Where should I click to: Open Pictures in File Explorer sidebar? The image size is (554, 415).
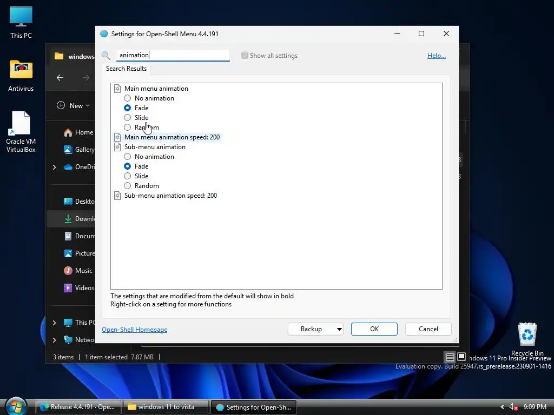(79, 253)
